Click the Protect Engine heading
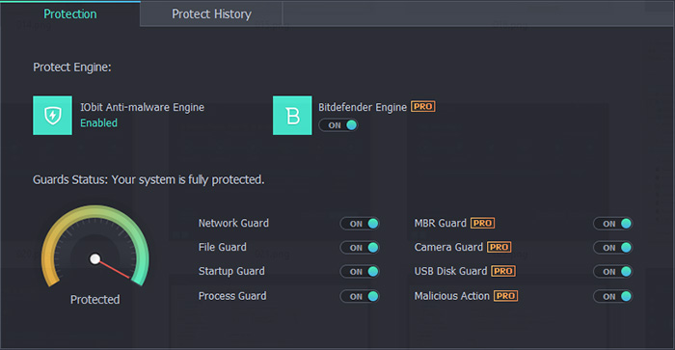 (72, 67)
